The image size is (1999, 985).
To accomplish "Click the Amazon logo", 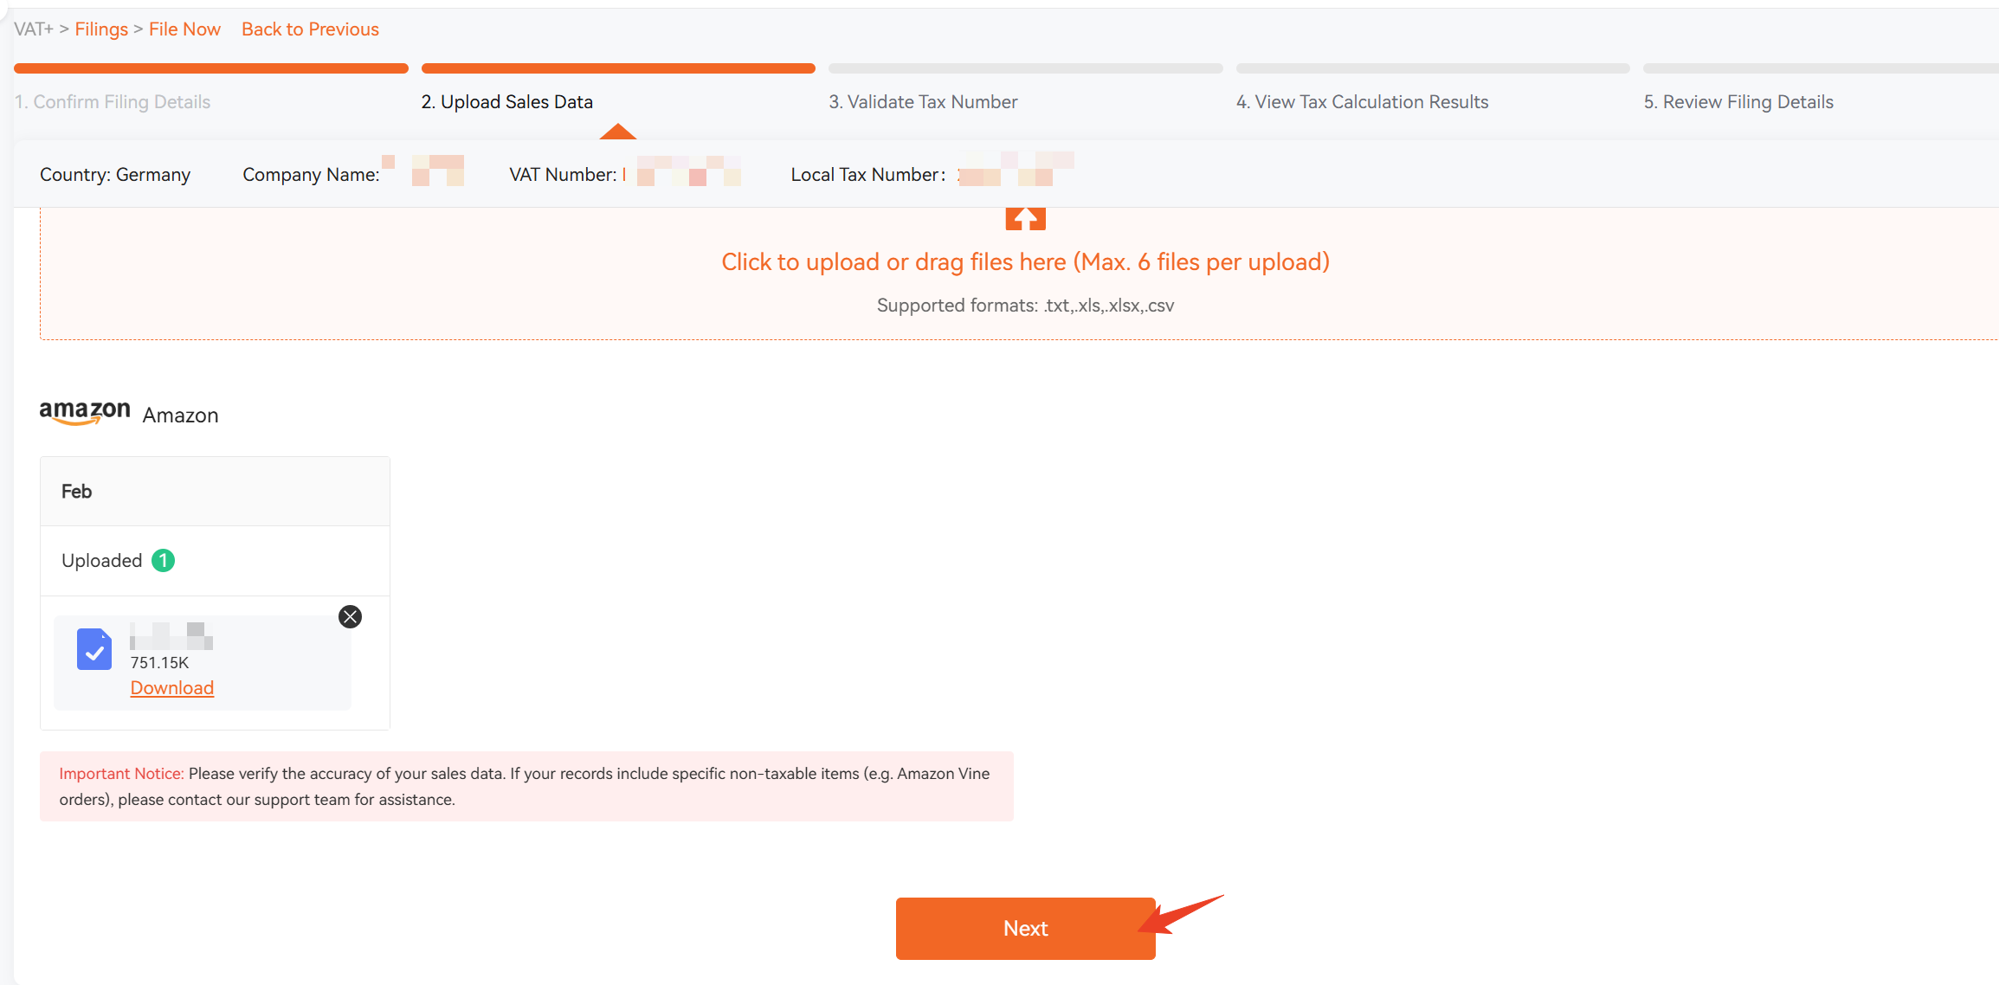I will click(x=85, y=413).
